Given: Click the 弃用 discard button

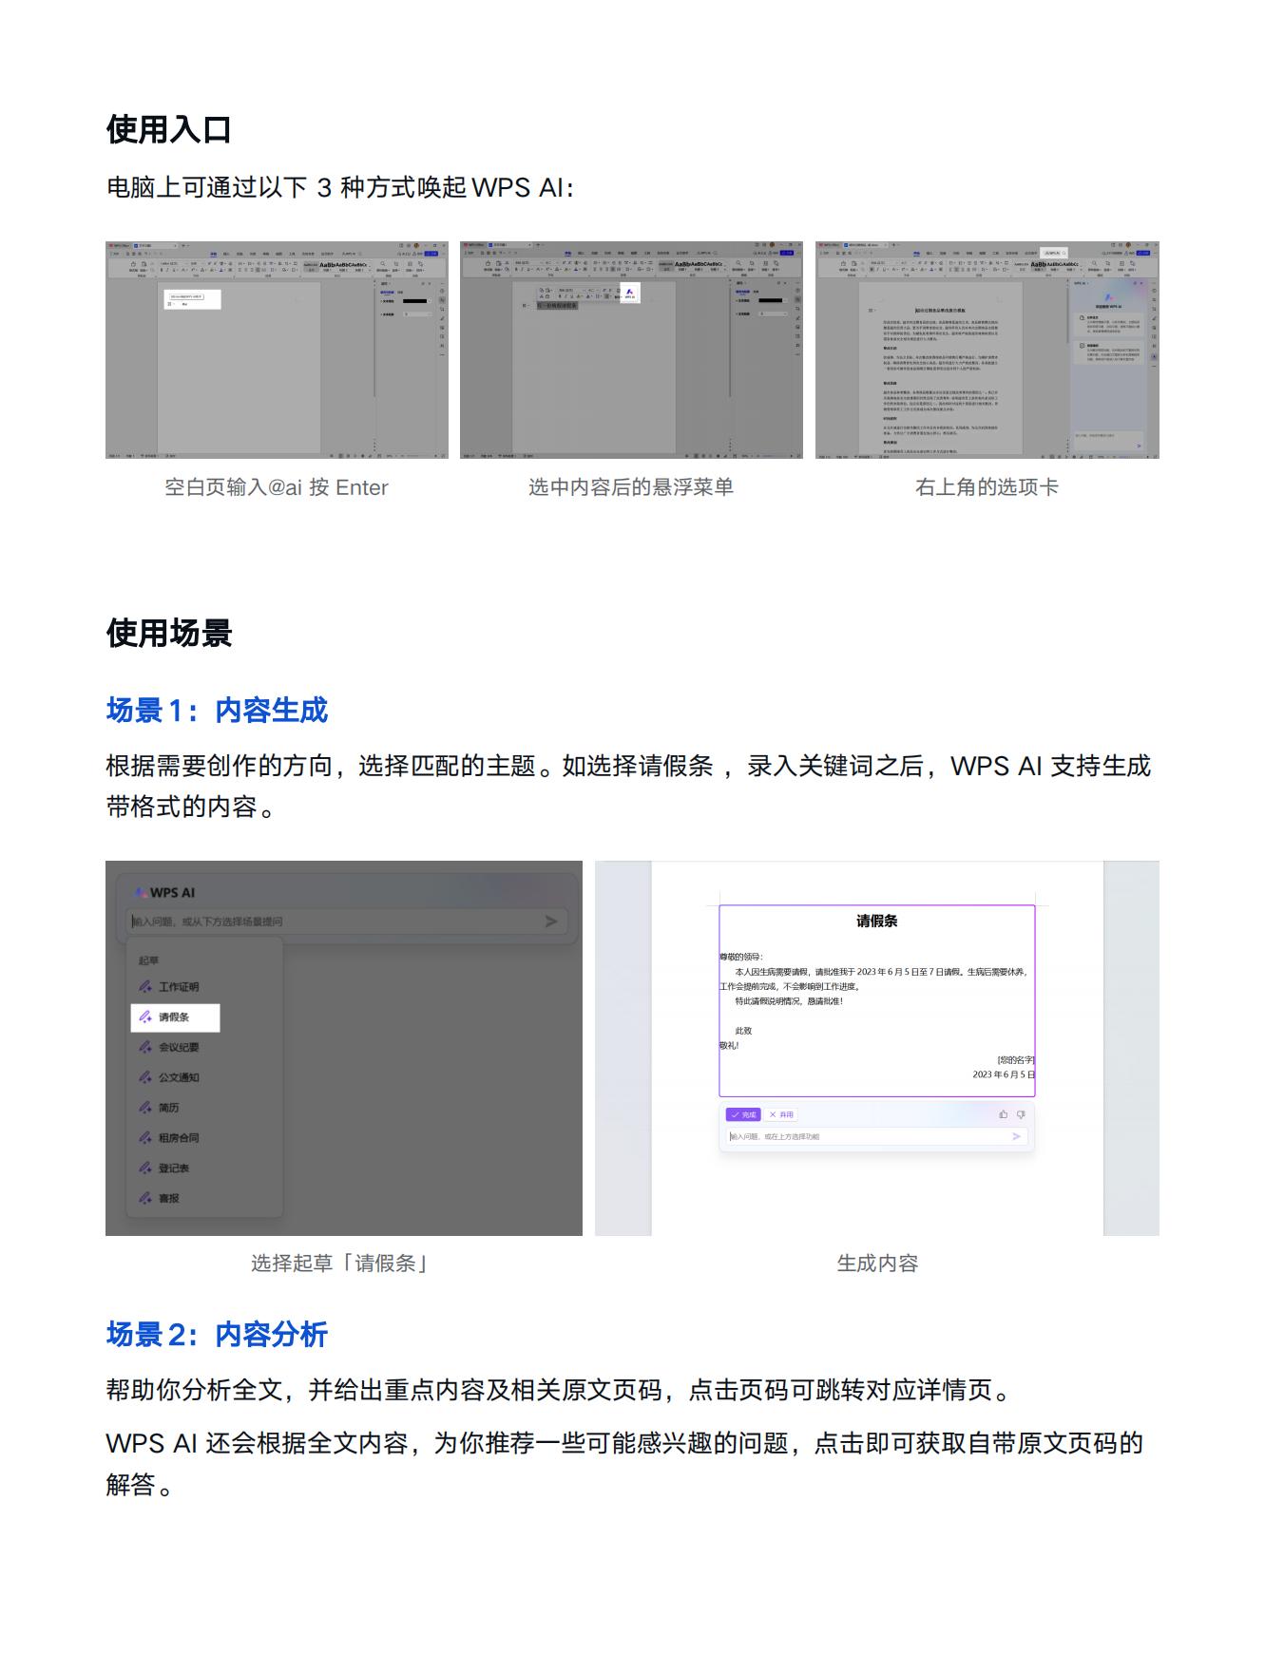Looking at the screenshot, I should (x=781, y=1114).
